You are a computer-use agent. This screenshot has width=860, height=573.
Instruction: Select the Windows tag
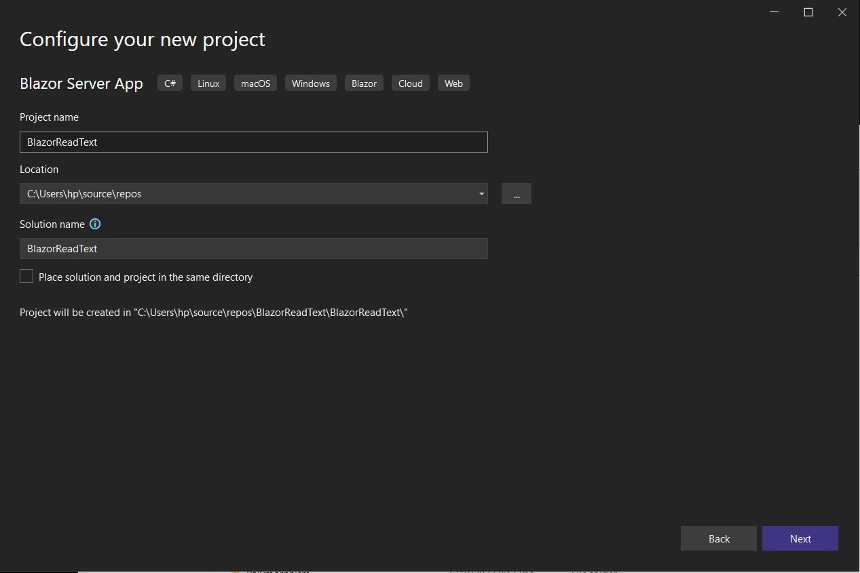pyautogui.click(x=311, y=83)
